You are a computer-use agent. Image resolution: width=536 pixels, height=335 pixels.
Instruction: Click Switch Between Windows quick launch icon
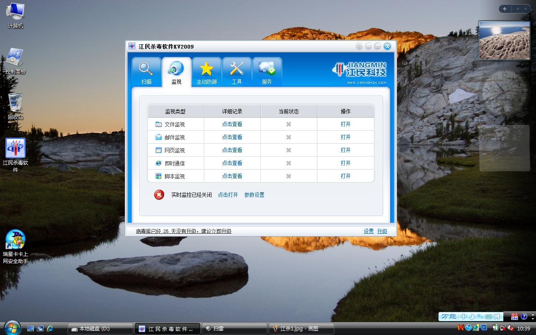click(40, 329)
